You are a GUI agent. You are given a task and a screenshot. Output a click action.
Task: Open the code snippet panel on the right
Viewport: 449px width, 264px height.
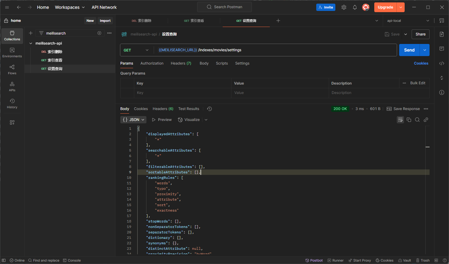coord(441,63)
